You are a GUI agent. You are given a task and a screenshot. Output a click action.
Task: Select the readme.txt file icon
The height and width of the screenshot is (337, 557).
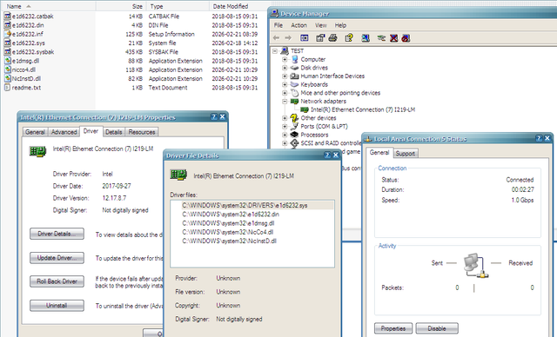tap(8, 87)
